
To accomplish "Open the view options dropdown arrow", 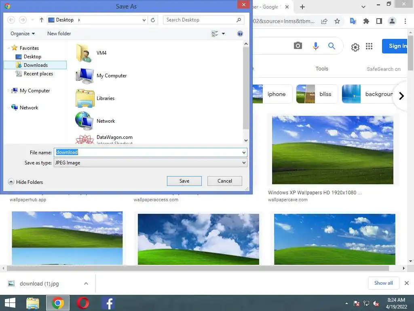I will pyautogui.click(x=223, y=34).
